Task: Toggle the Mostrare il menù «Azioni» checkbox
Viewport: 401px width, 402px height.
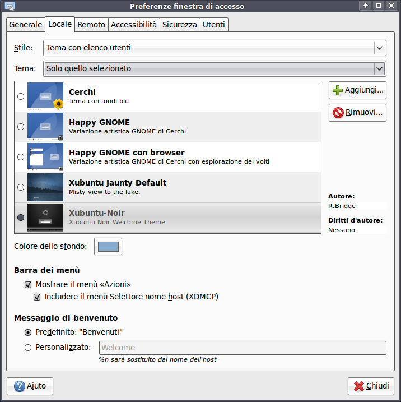Action: pyautogui.click(x=29, y=284)
